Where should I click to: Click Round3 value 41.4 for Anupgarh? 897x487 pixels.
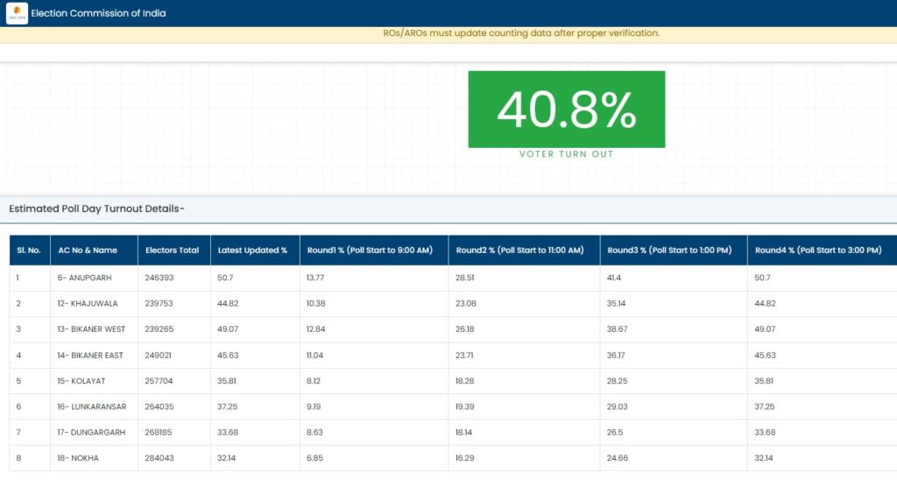coord(614,278)
